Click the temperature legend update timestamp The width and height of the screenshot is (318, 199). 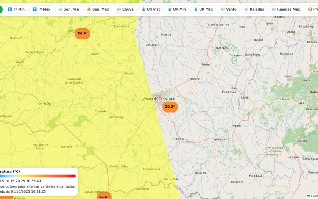pos(23,191)
